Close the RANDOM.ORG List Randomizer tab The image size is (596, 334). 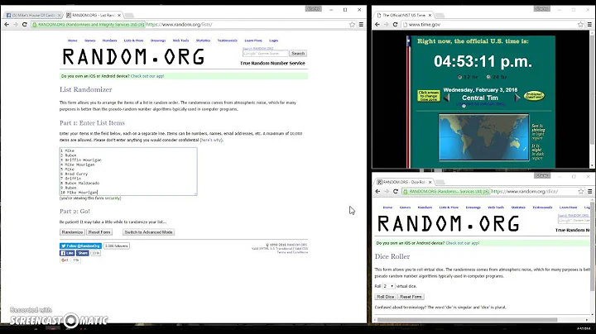[119, 15]
